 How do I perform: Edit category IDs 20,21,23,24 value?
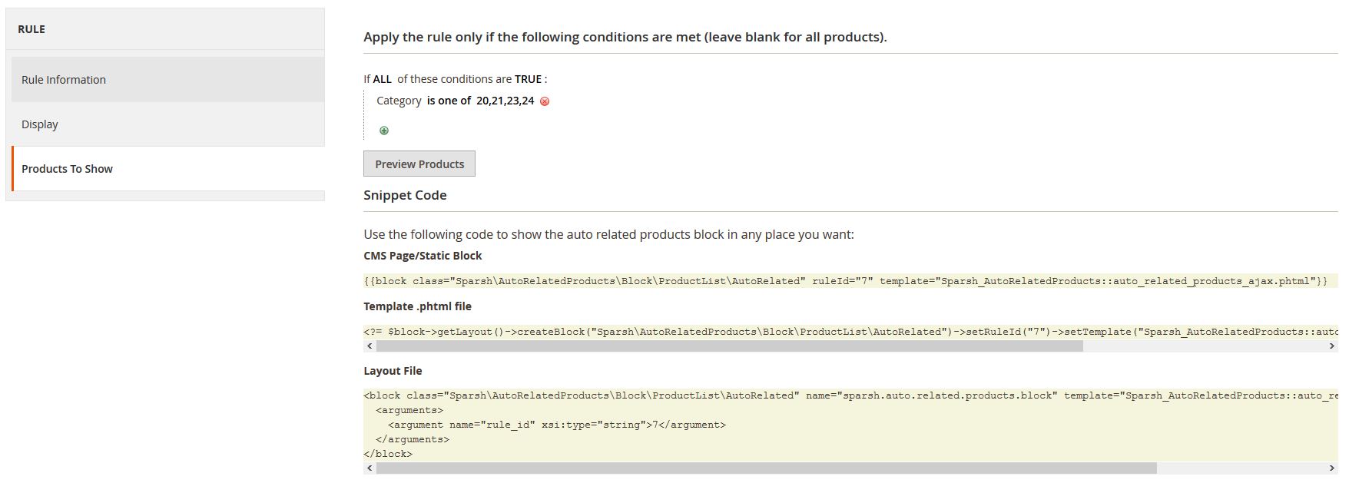[x=505, y=101]
